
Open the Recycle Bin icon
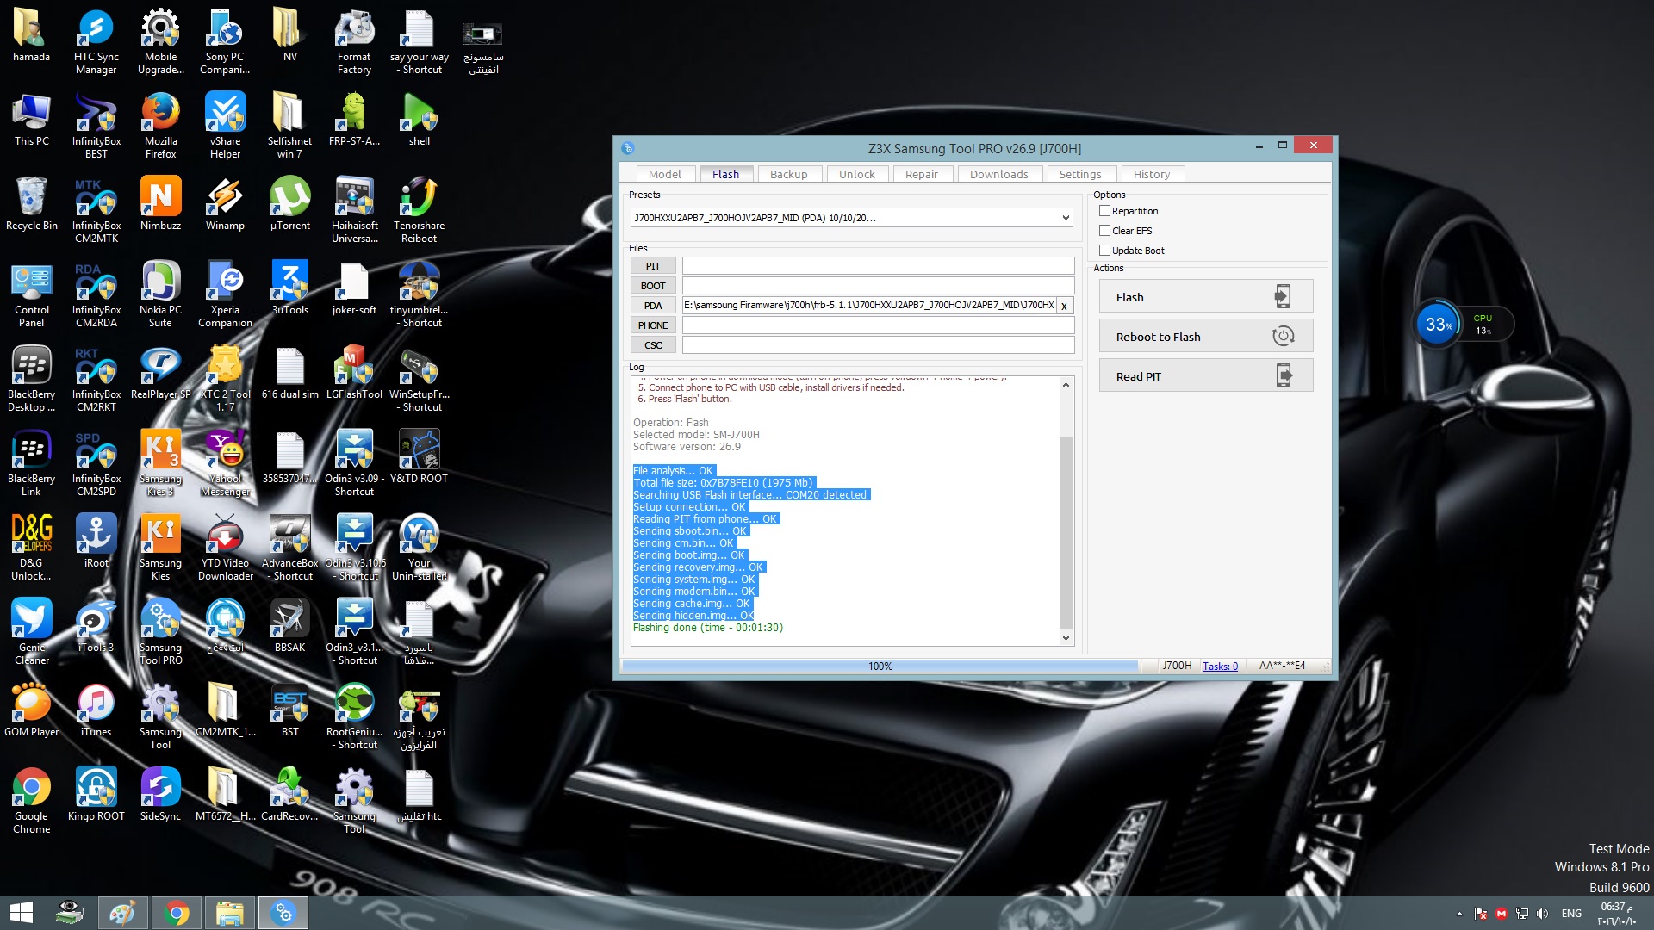31,204
